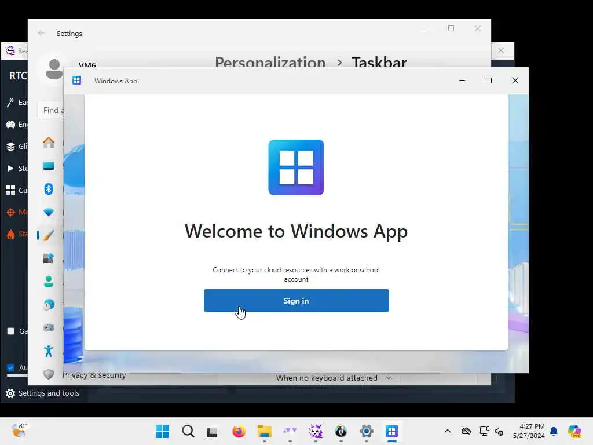Toggle the Ga checkbox in background app
593x445 pixels.
10,331
